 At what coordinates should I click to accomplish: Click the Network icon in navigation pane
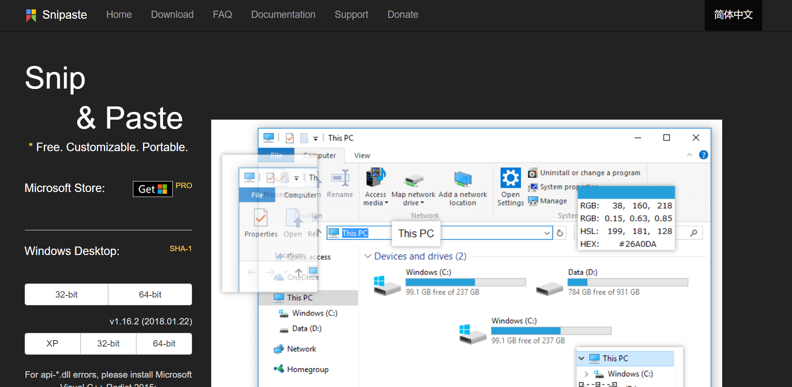click(x=278, y=349)
